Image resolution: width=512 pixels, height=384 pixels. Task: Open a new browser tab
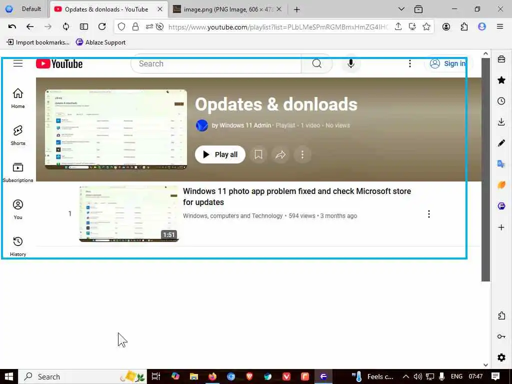coord(296,10)
